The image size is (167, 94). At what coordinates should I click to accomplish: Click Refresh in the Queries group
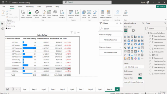click(77, 13)
